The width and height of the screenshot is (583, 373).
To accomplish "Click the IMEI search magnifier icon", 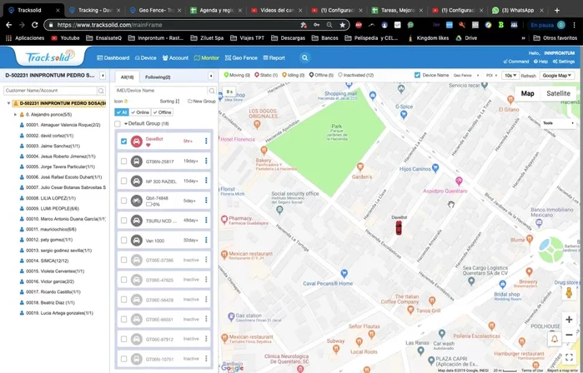I will [212, 91].
